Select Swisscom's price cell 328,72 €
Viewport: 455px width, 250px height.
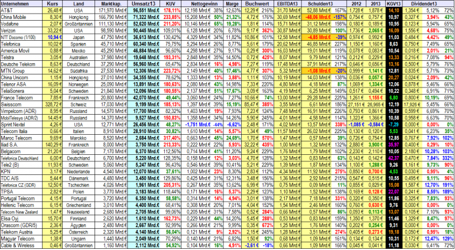click(x=53, y=104)
